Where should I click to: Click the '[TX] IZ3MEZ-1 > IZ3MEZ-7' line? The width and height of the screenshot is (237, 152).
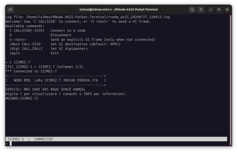[x=44, y=67]
